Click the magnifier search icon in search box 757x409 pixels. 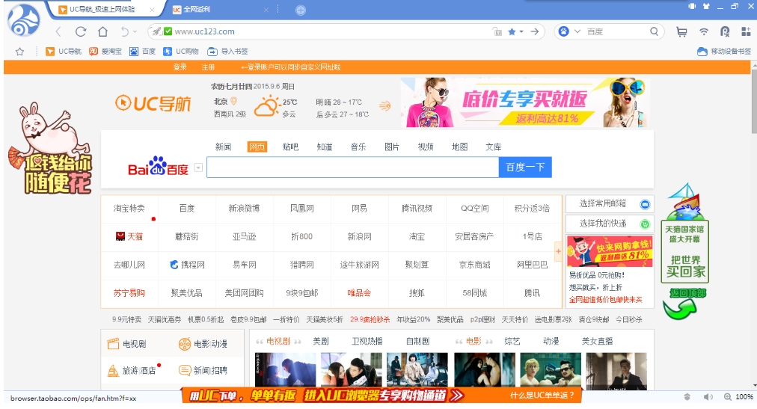(x=654, y=32)
